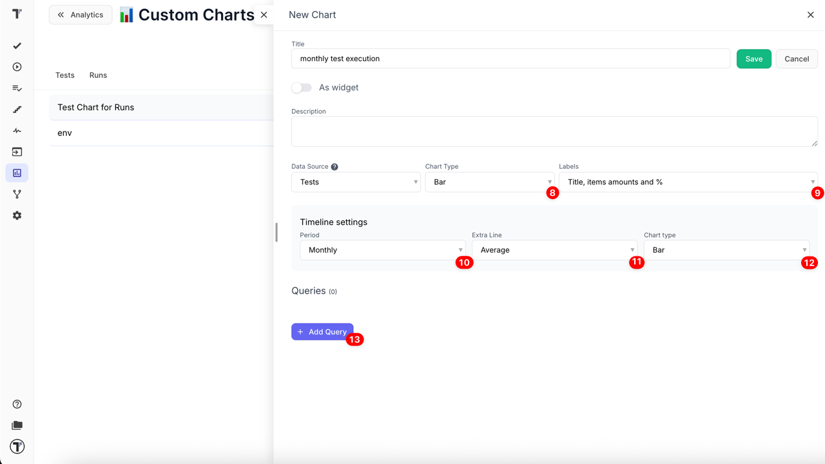The image size is (825, 464).
Task: Open the Period dropdown showing Monthly
Action: point(383,249)
